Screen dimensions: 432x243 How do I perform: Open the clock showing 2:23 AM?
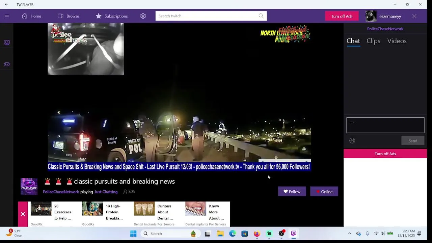[406, 233]
